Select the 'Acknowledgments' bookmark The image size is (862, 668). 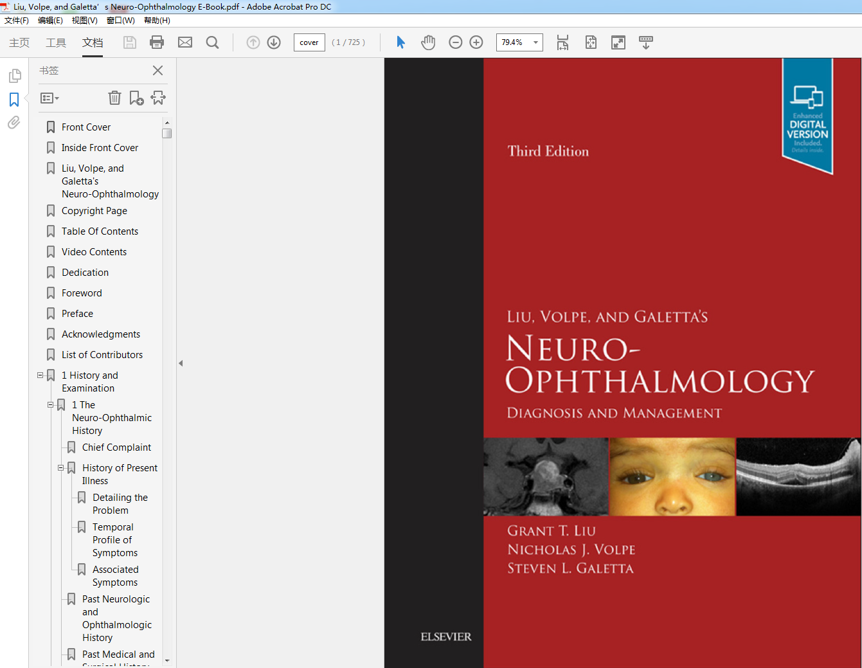pyautogui.click(x=101, y=334)
